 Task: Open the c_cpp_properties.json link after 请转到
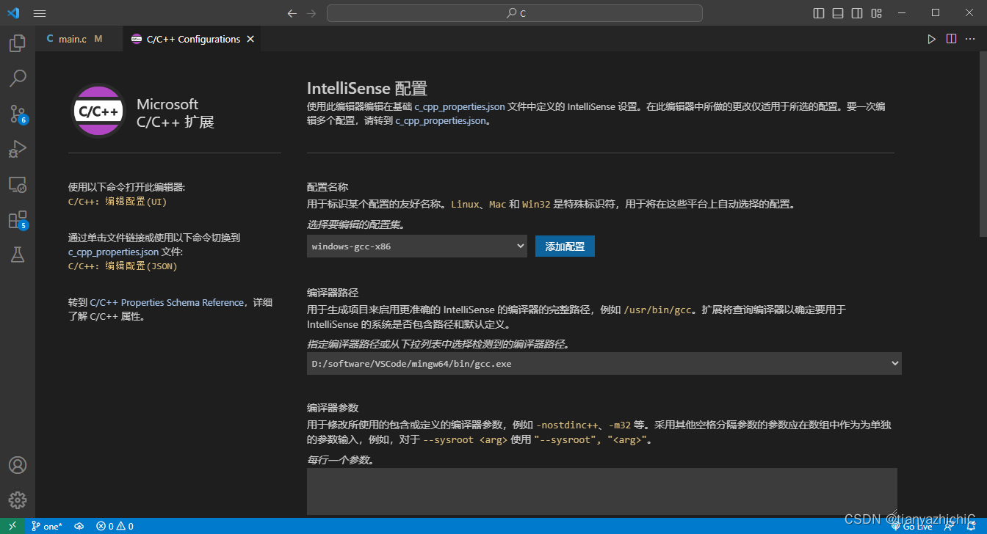coord(441,120)
